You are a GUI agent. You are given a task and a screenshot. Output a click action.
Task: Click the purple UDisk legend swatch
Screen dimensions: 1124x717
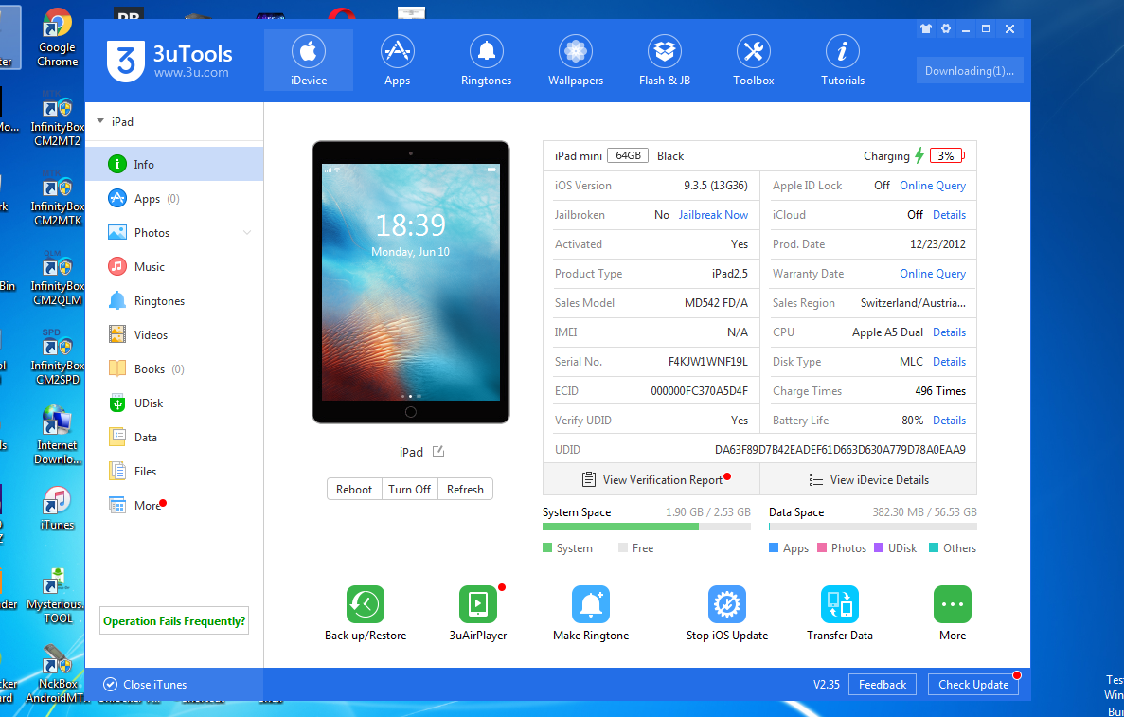pyautogui.click(x=879, y=547)
